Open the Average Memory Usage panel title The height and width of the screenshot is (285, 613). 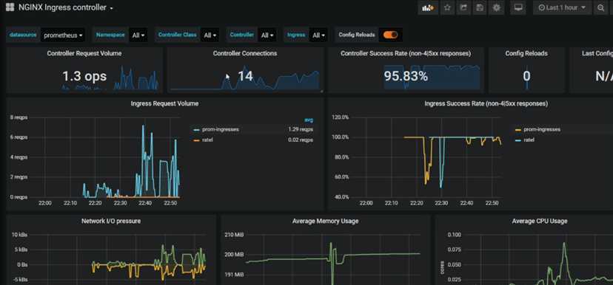325,221
